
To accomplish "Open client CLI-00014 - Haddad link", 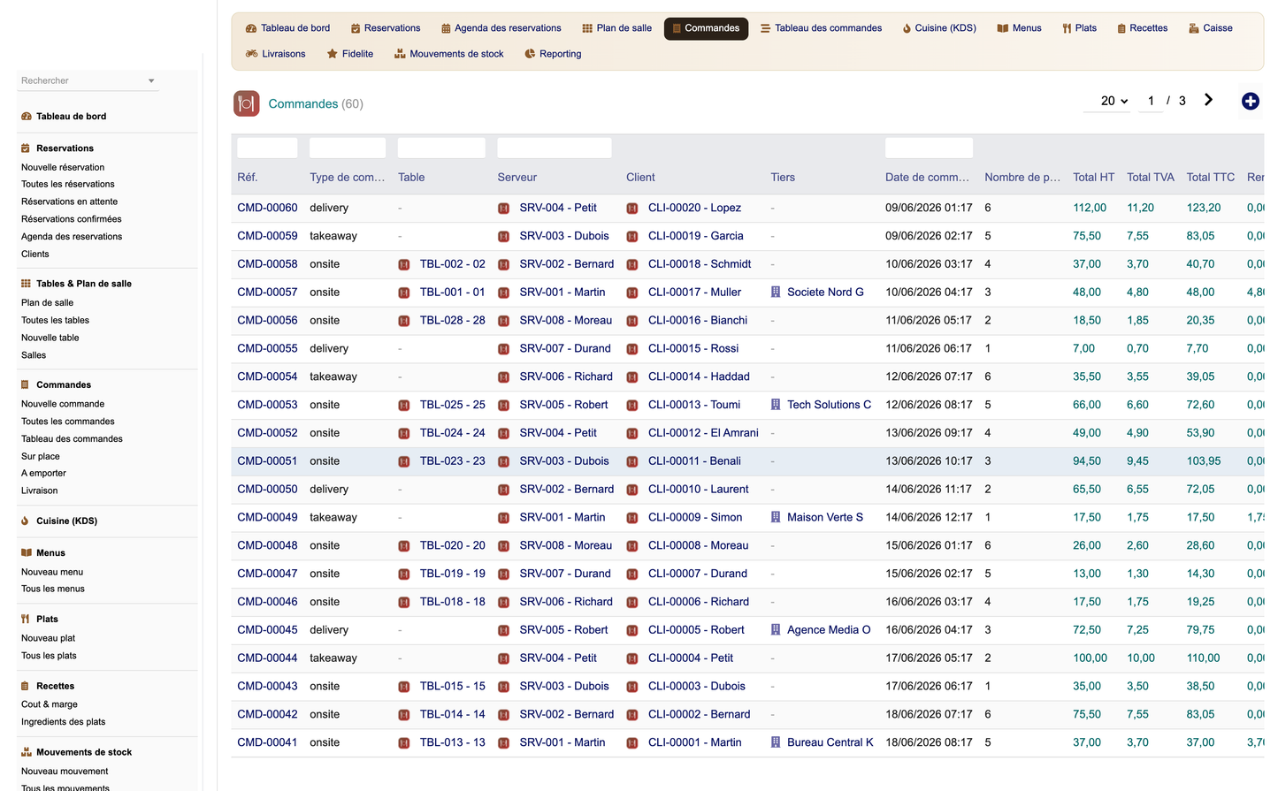I will (699, 376).
